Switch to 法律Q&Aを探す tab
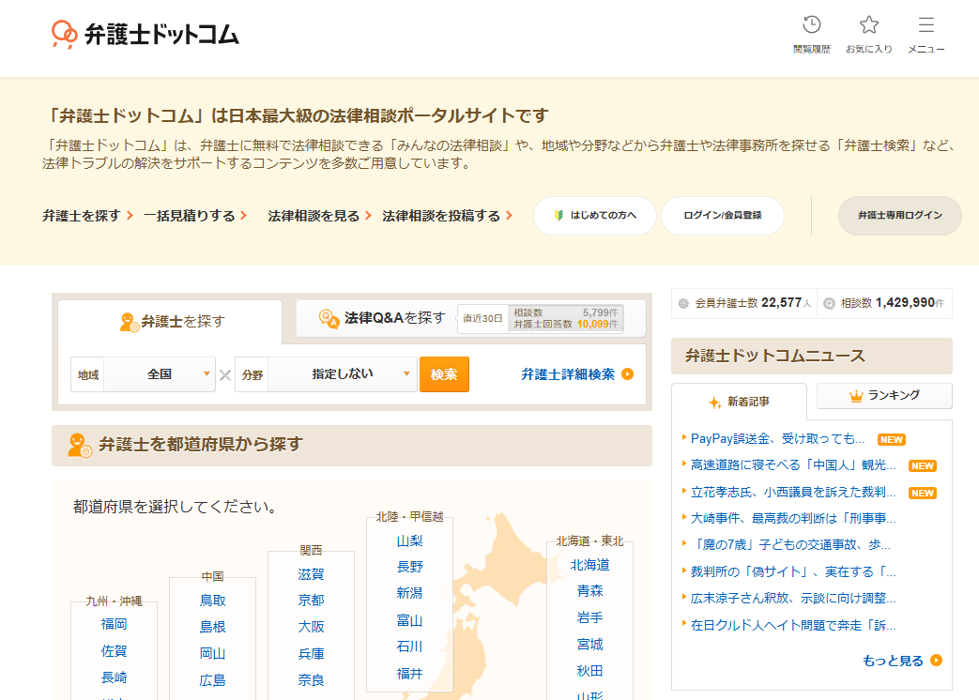979x700 pixels. [383, 318]
